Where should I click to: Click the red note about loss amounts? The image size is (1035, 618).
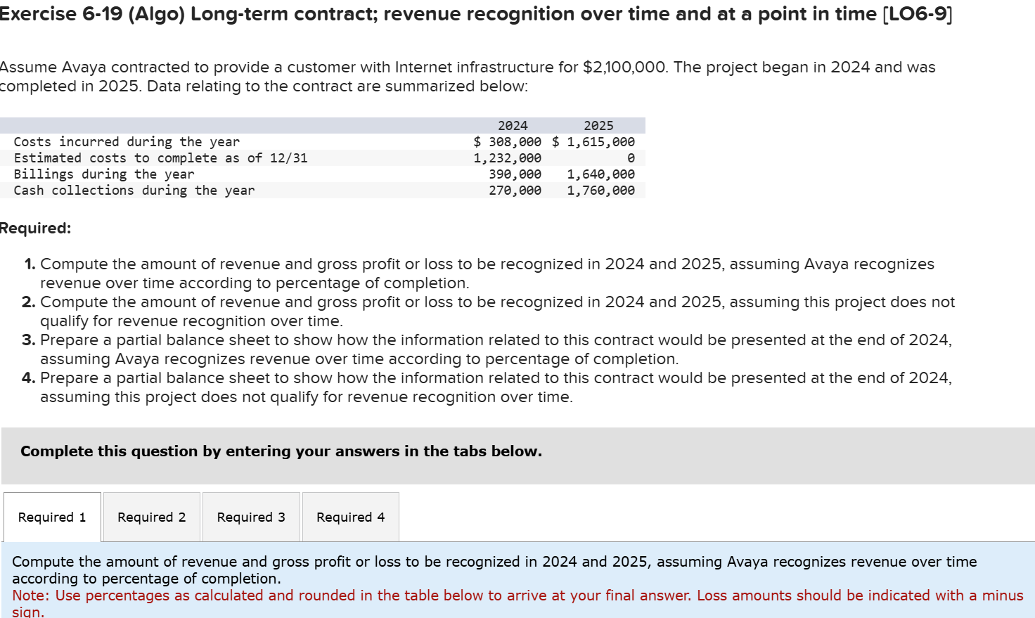click(x=517, y=596)
